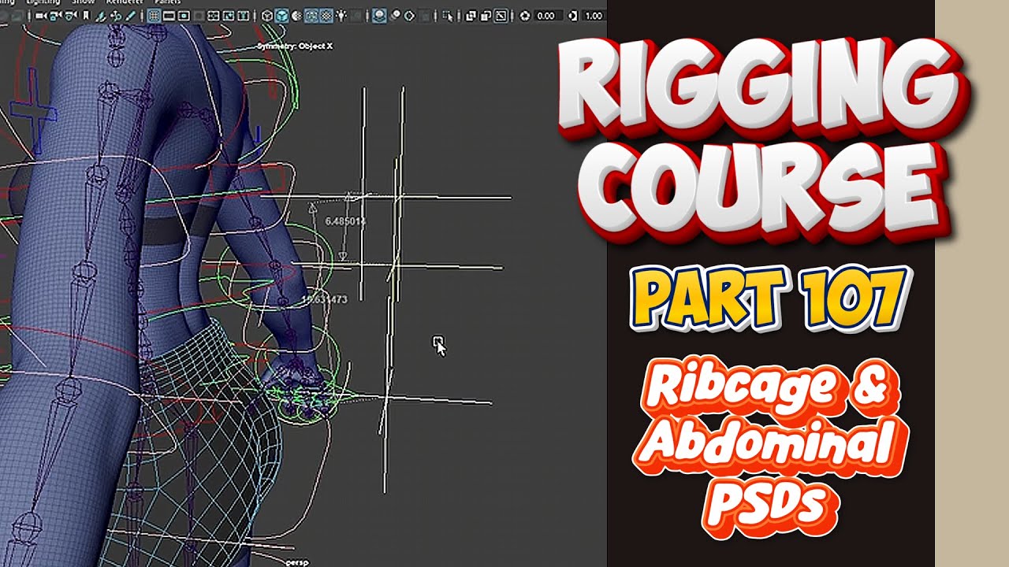Click the X-Ray display icon
This screenshot has height=567, width=1009.
[x=470, y=16]
